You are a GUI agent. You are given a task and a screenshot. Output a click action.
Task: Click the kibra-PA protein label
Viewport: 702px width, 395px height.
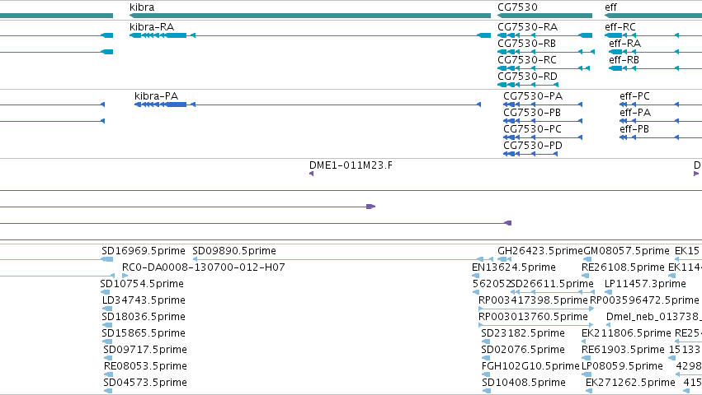pos(156,96)
